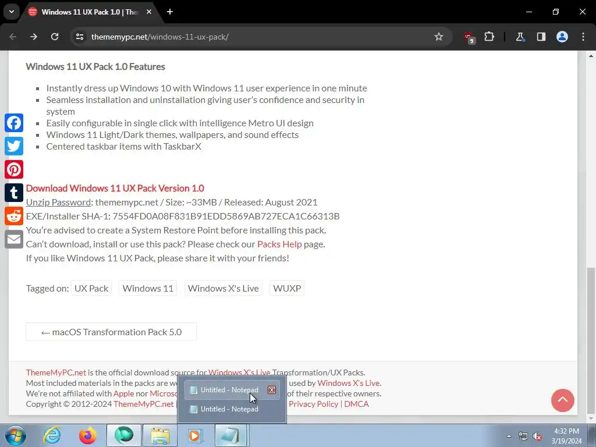Click the 'Centered taskbar items with TaskbarX' bullet
The image size is (596, 447).
pyautogui.click(x=123, y=146)
